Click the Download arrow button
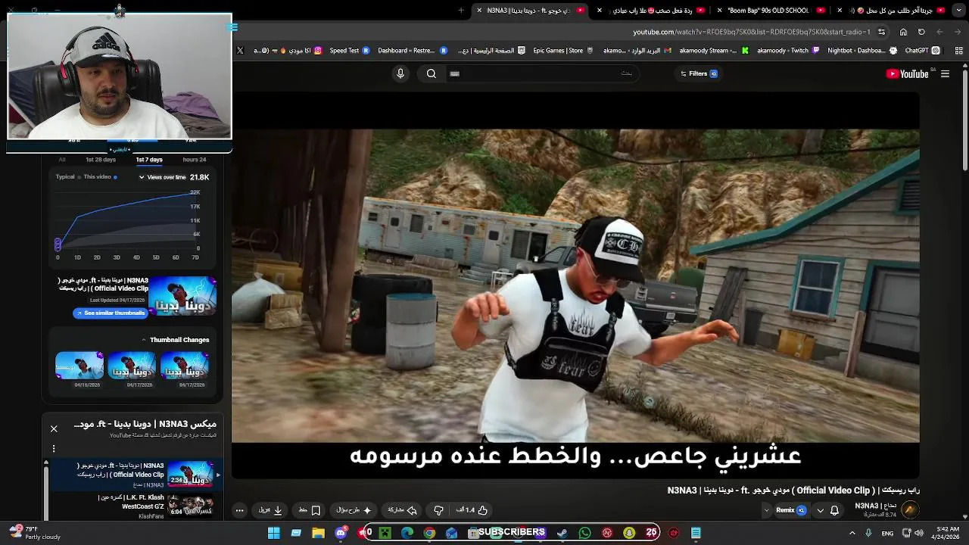Viewport: 969px width, 545px height. coord(270,510)
